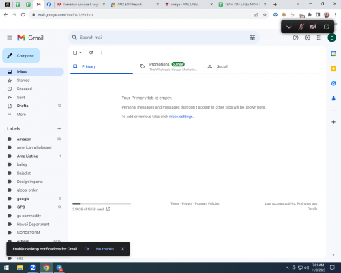
Task: Open the Privacy link
Action: 187,203
